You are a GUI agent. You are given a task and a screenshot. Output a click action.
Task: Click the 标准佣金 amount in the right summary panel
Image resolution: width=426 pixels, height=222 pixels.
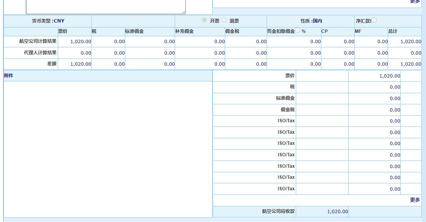point(395,99)
